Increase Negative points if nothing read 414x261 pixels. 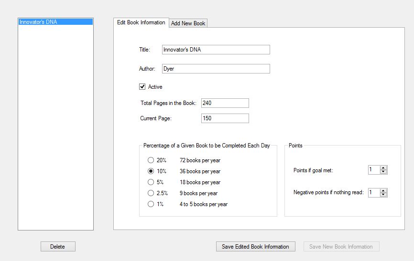(x=383, y=190)
